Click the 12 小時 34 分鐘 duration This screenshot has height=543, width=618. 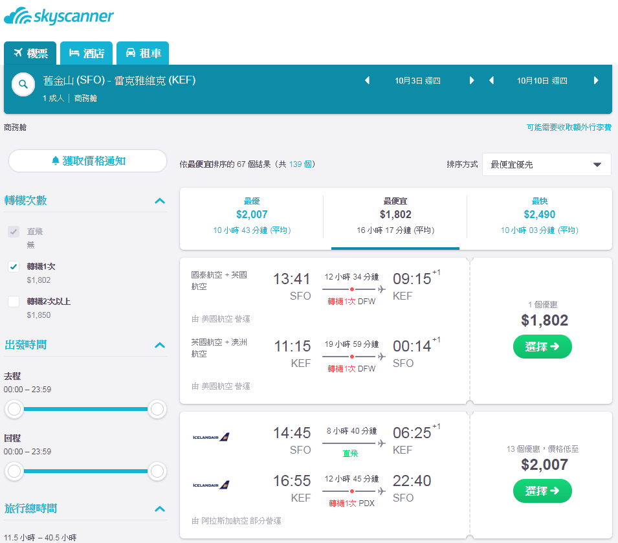click(351, 277)
